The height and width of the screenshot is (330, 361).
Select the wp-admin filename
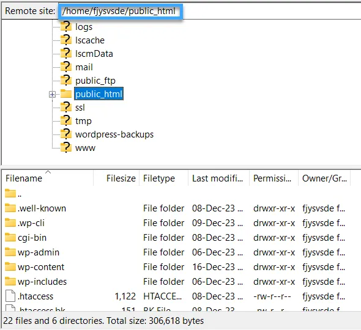click(x=39, y=252)
